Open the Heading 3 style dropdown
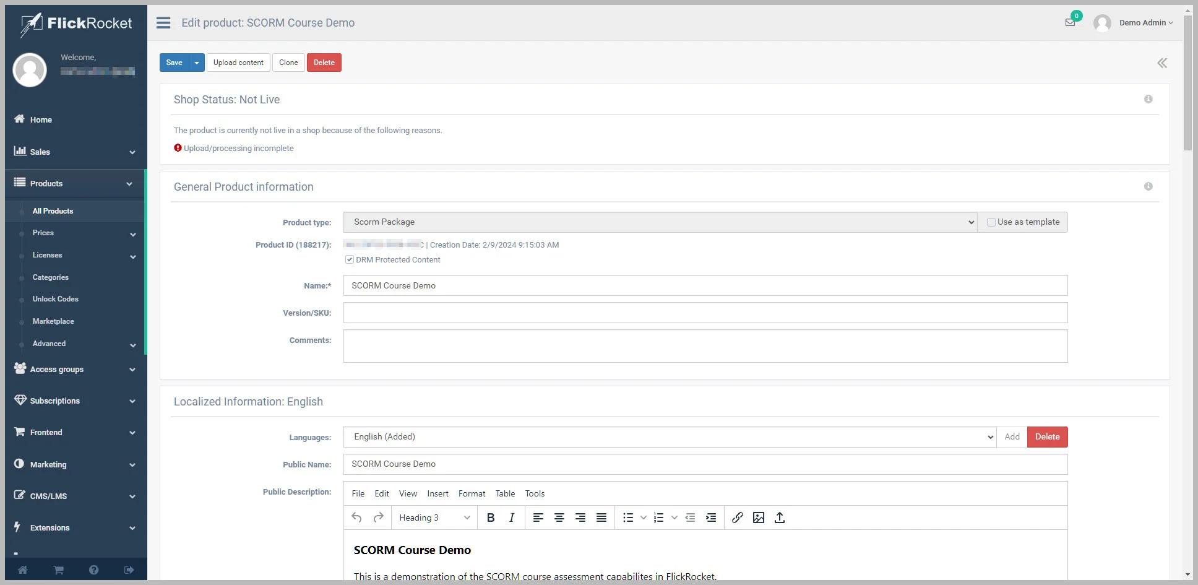The image size is (1198, 585). click(x=434, y=518)
